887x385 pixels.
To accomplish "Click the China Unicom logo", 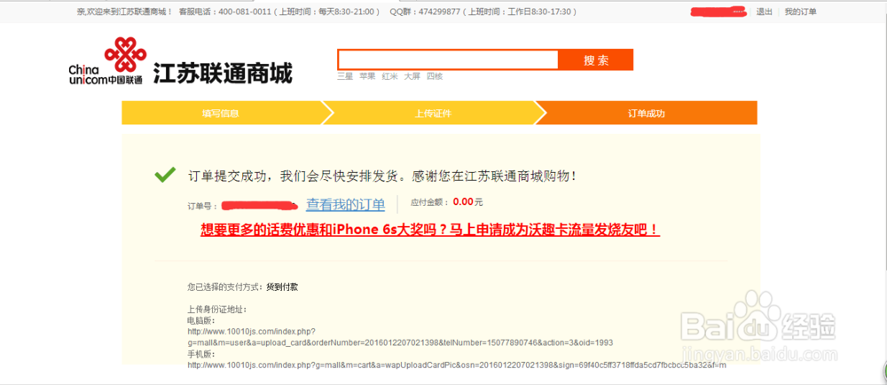I will (106, 61).
